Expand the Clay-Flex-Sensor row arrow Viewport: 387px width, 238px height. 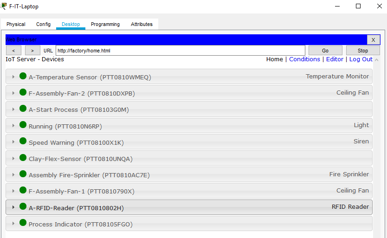click(x=13, y=159)
